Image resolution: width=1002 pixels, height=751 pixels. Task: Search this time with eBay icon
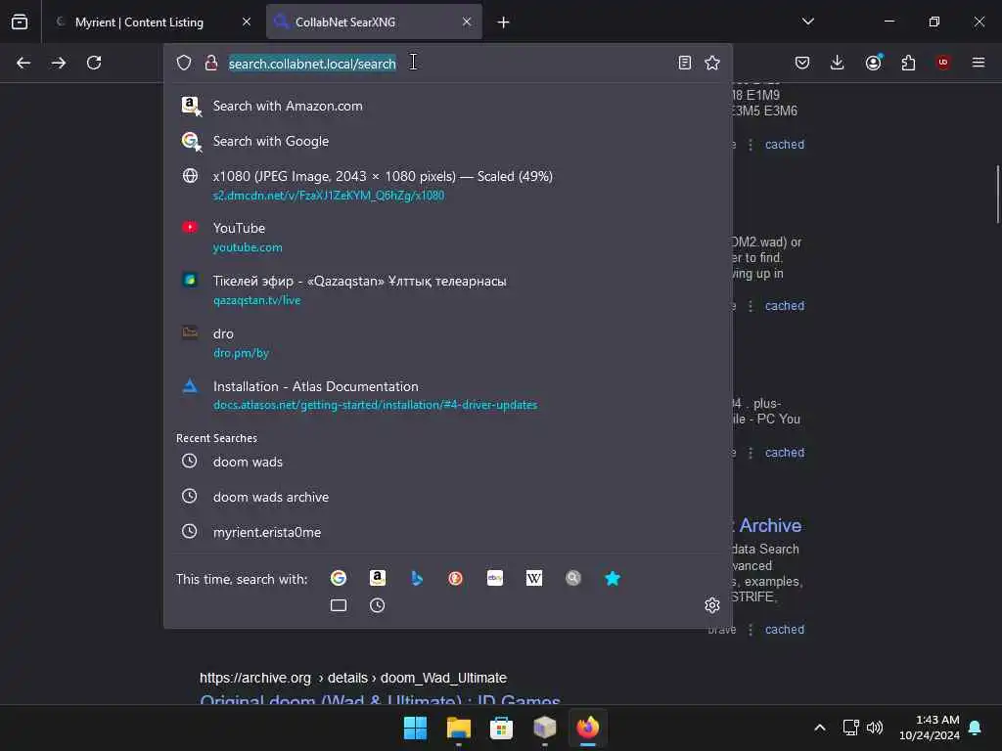pos(494,579)
